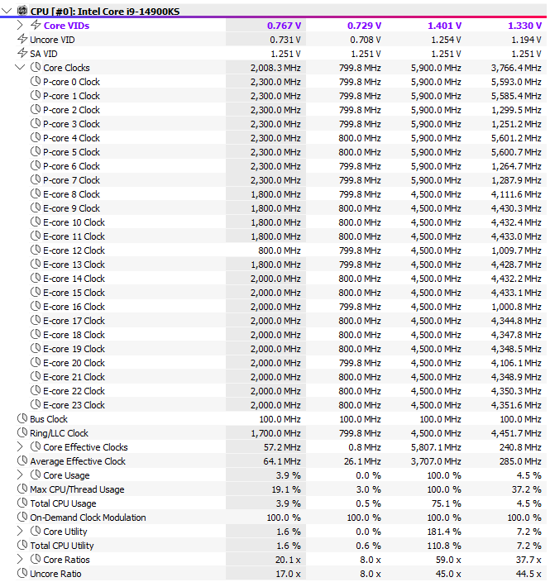The width and height of the screenshot is (550, 582).
Task: Click the clock icon beside Ring/LLC Clock
Action: 22,432
